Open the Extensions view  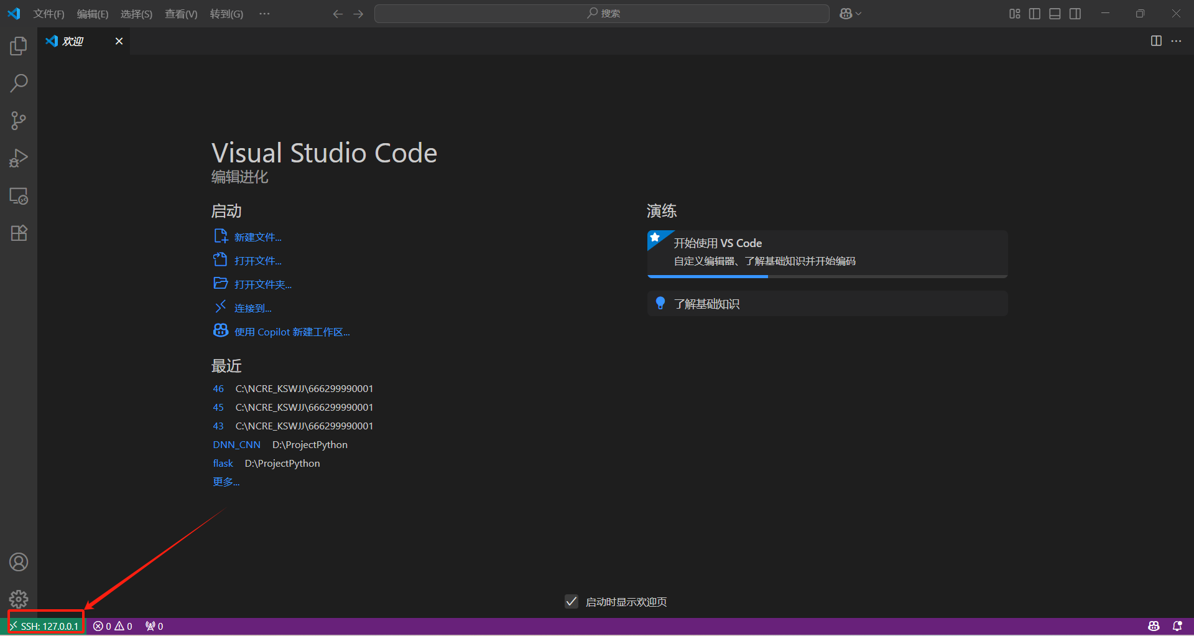tap(19, 233)
